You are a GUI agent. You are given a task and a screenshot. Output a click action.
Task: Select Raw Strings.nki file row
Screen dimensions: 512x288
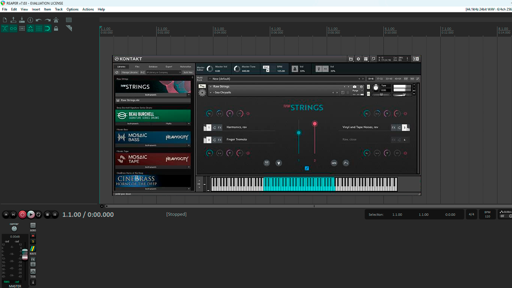click(x=153, y=100)
